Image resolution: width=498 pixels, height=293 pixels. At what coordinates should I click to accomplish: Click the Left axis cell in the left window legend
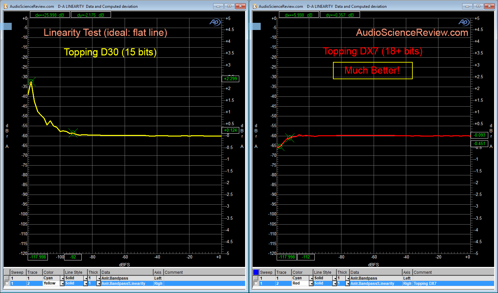pos(158,278)
